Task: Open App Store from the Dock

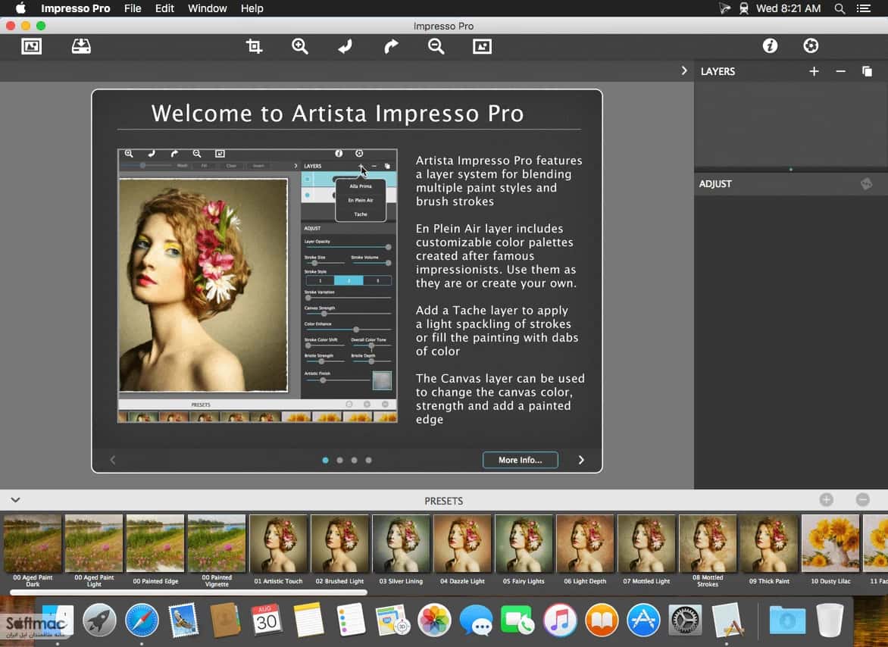Action: pos(643,620)
